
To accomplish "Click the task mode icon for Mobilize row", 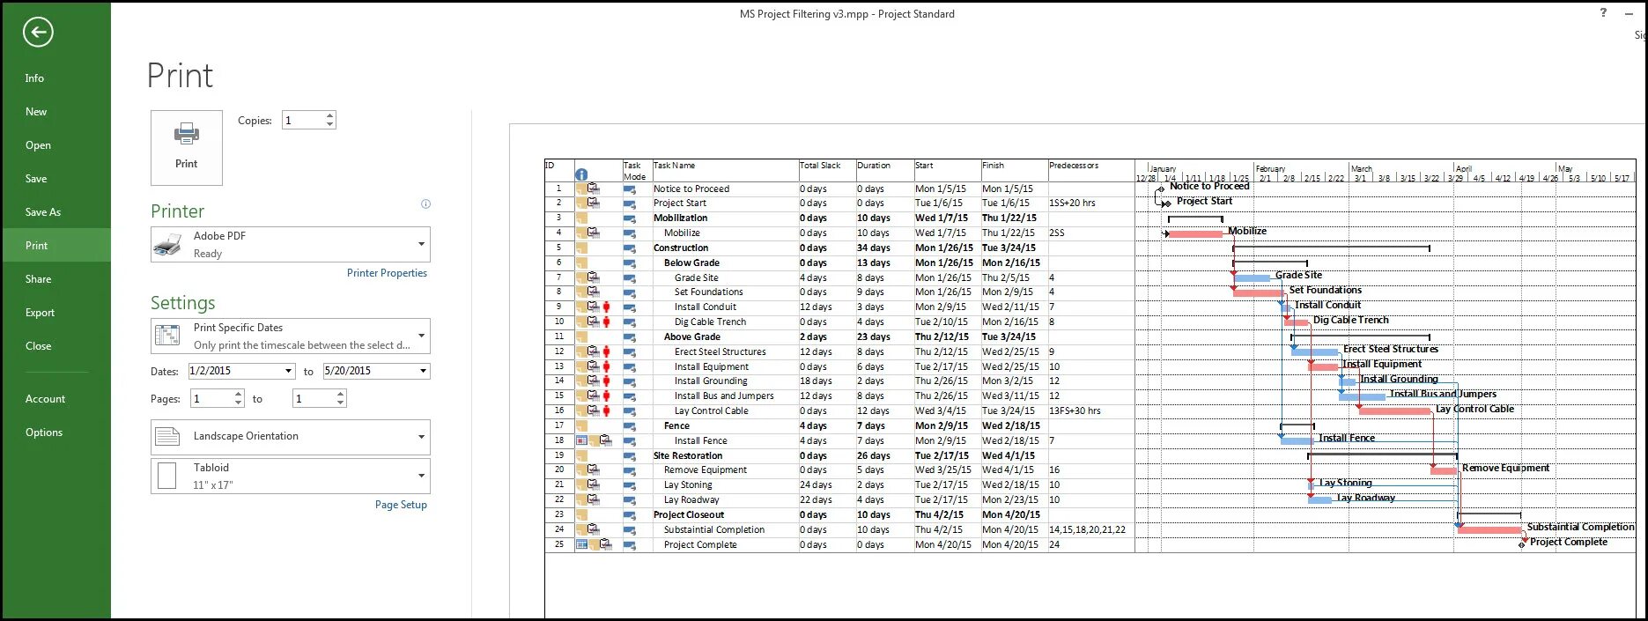I will [x=630, y=233].
